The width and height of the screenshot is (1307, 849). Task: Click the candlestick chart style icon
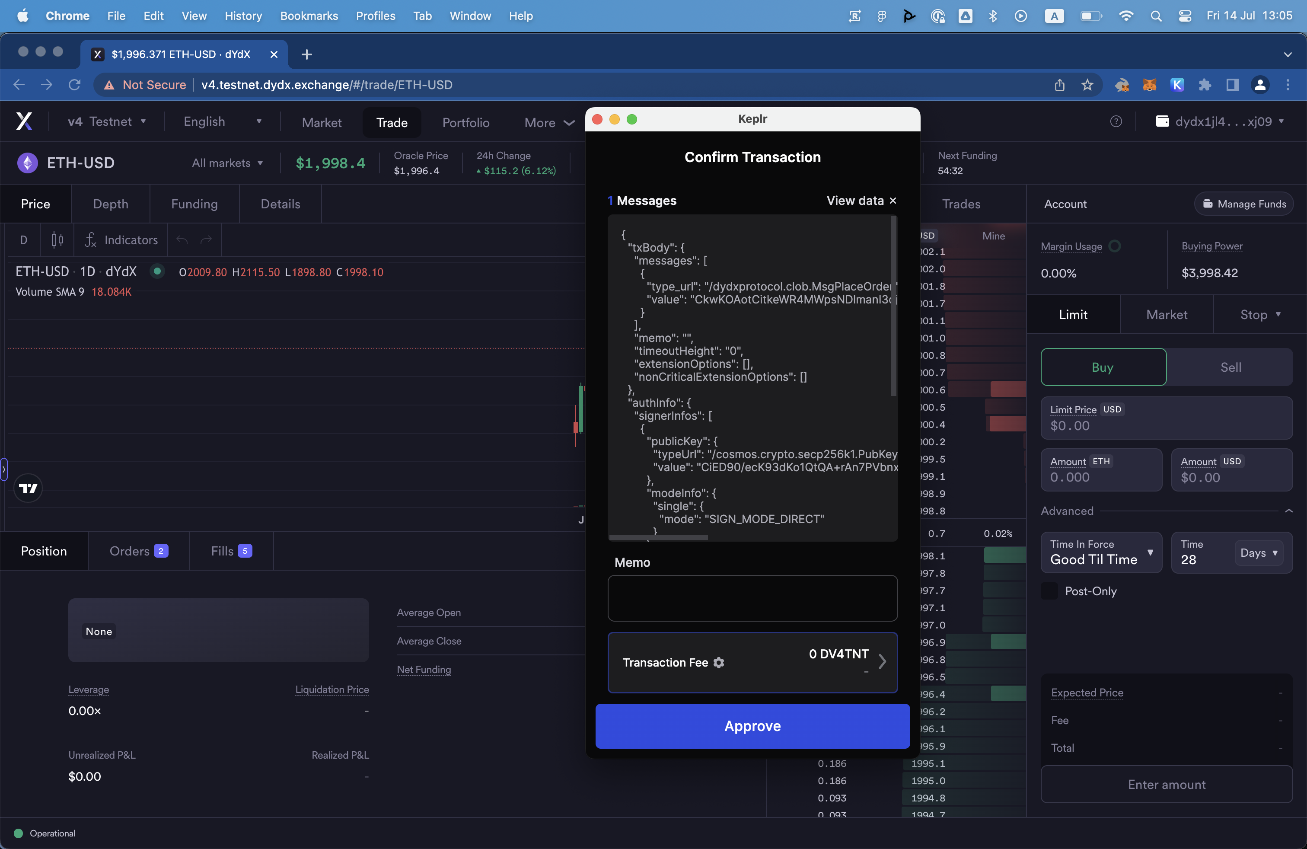pos(56,240)
